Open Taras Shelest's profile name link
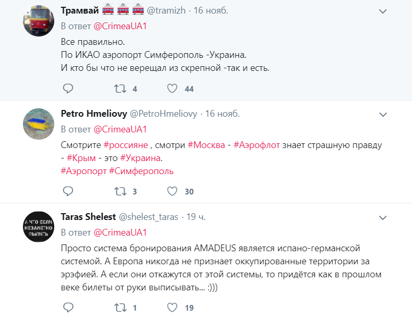 click(88, 217)
